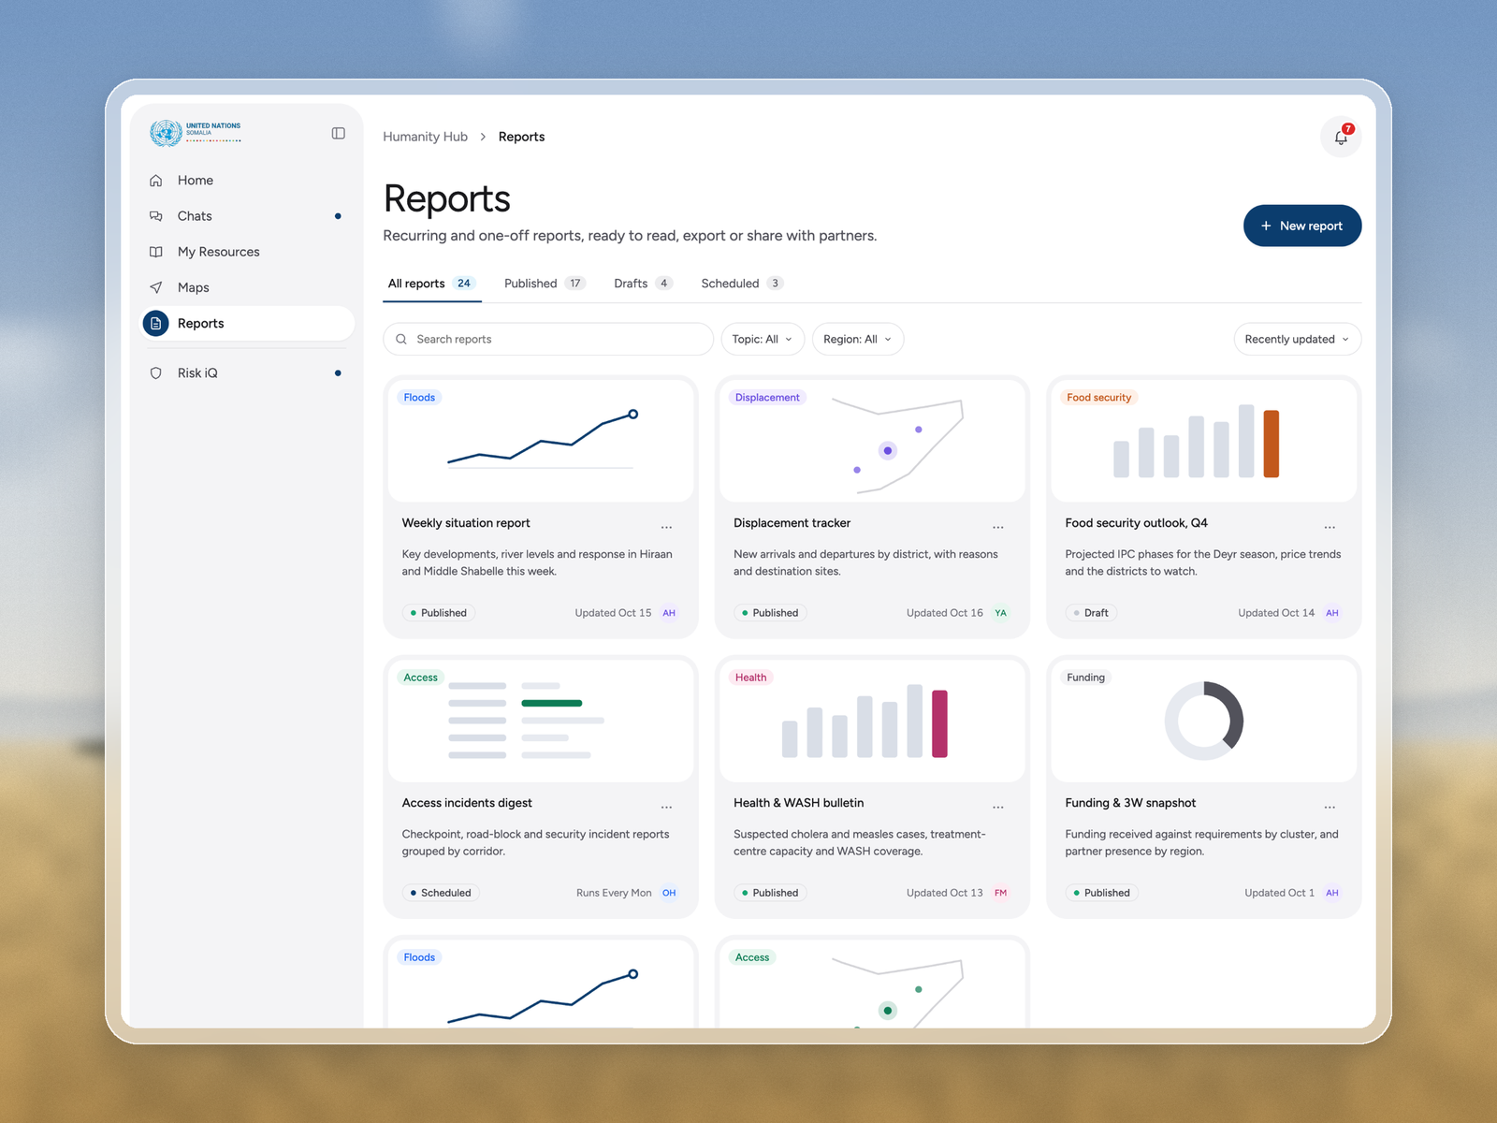Click "Updated Oct 16" on Displacement tracker
1497x1123 pixels.
(944, 613)
